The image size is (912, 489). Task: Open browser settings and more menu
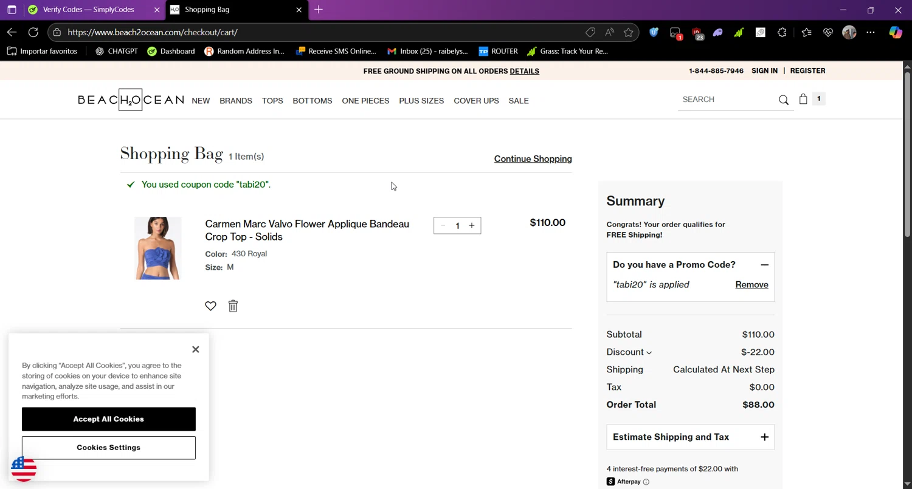pyautogui.click(x=871, y=32)
